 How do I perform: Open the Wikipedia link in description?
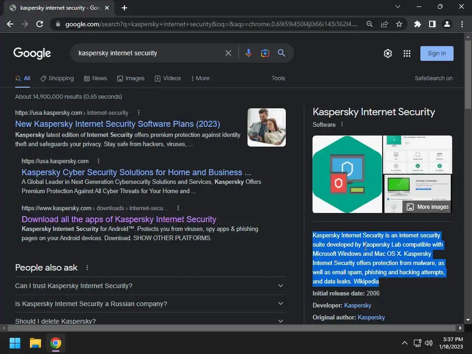[x=366, y=282]
